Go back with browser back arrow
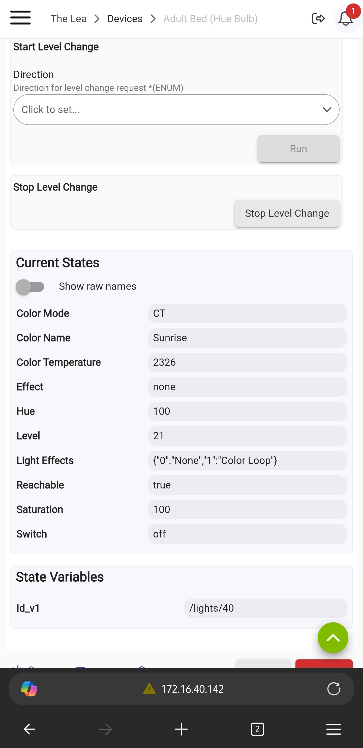This screenshot has width=363, height=748. click(29, 729)
